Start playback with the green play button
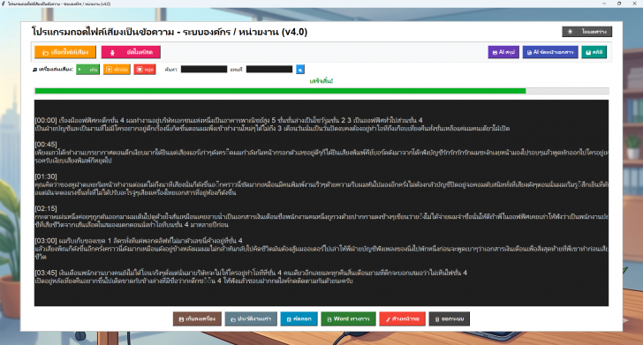The image size is (643, 345). tap(87, 69)
